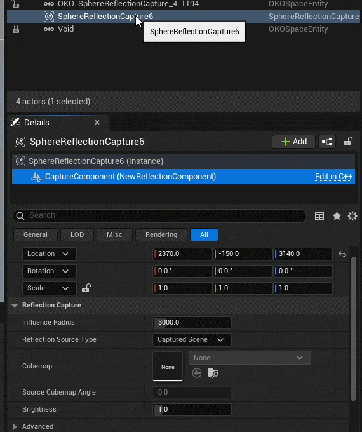The height and width of the screenshot is (432, 362).
Task: Click the Details panel vertical scrollbar
Action: point(354,328)
